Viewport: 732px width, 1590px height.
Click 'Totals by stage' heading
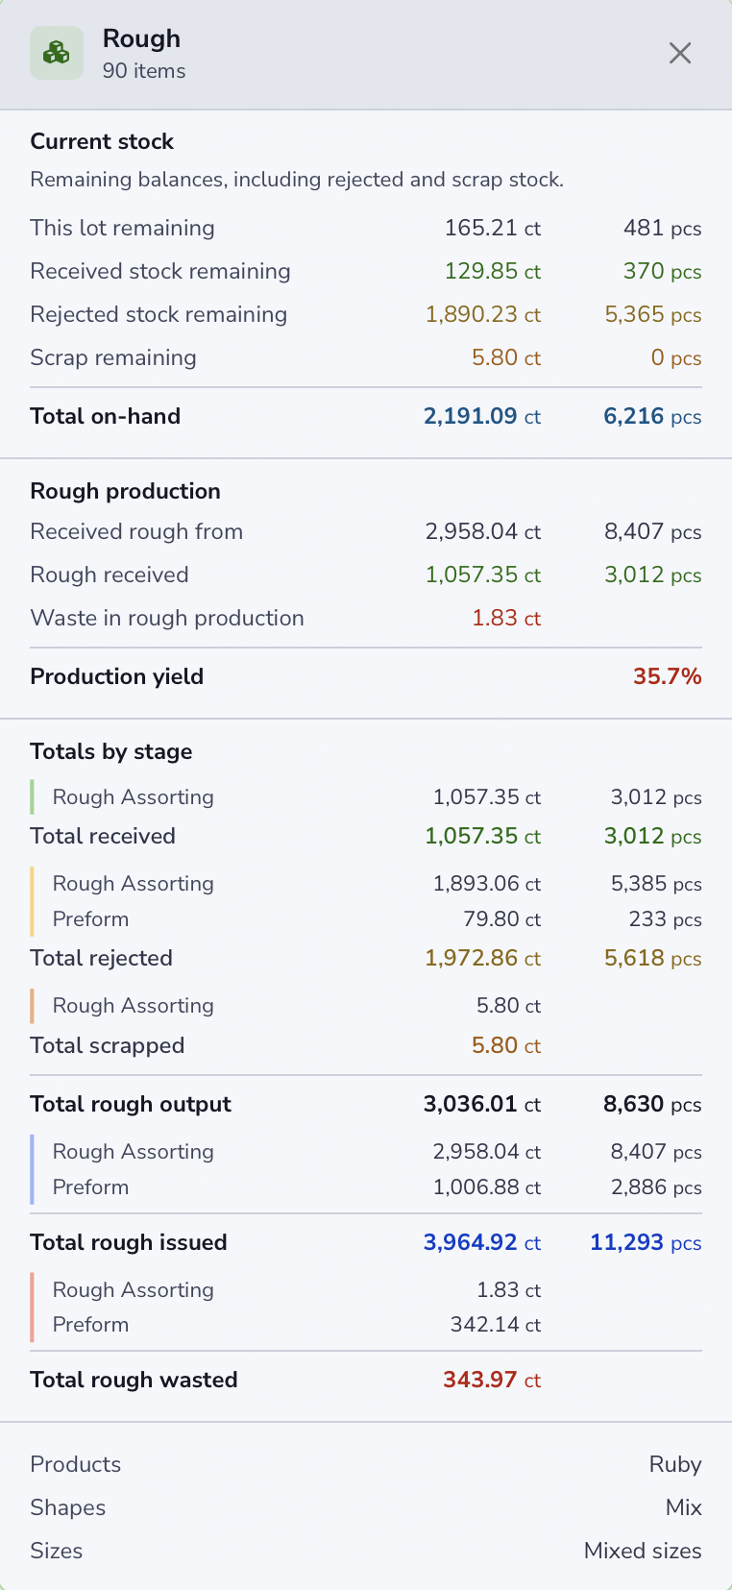111,751
